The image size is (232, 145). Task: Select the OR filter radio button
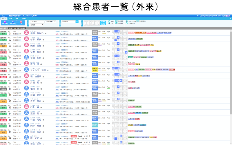click(x=109, y=23)
